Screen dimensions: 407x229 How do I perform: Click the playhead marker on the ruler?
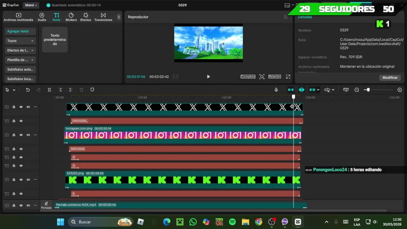[293, 97]
